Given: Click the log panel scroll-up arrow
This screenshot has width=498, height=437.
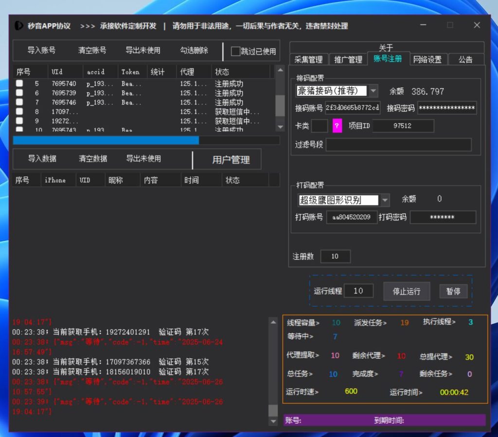Looking at the screenshot, I should (273, 322).
